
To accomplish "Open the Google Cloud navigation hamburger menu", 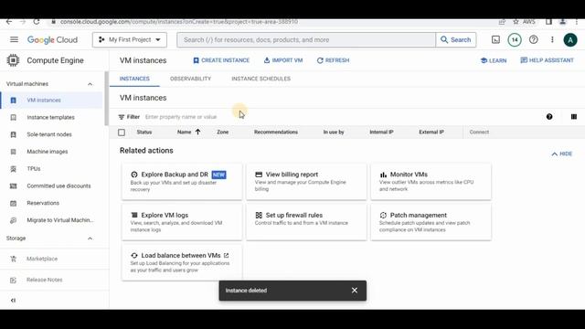I will (14, 39).
